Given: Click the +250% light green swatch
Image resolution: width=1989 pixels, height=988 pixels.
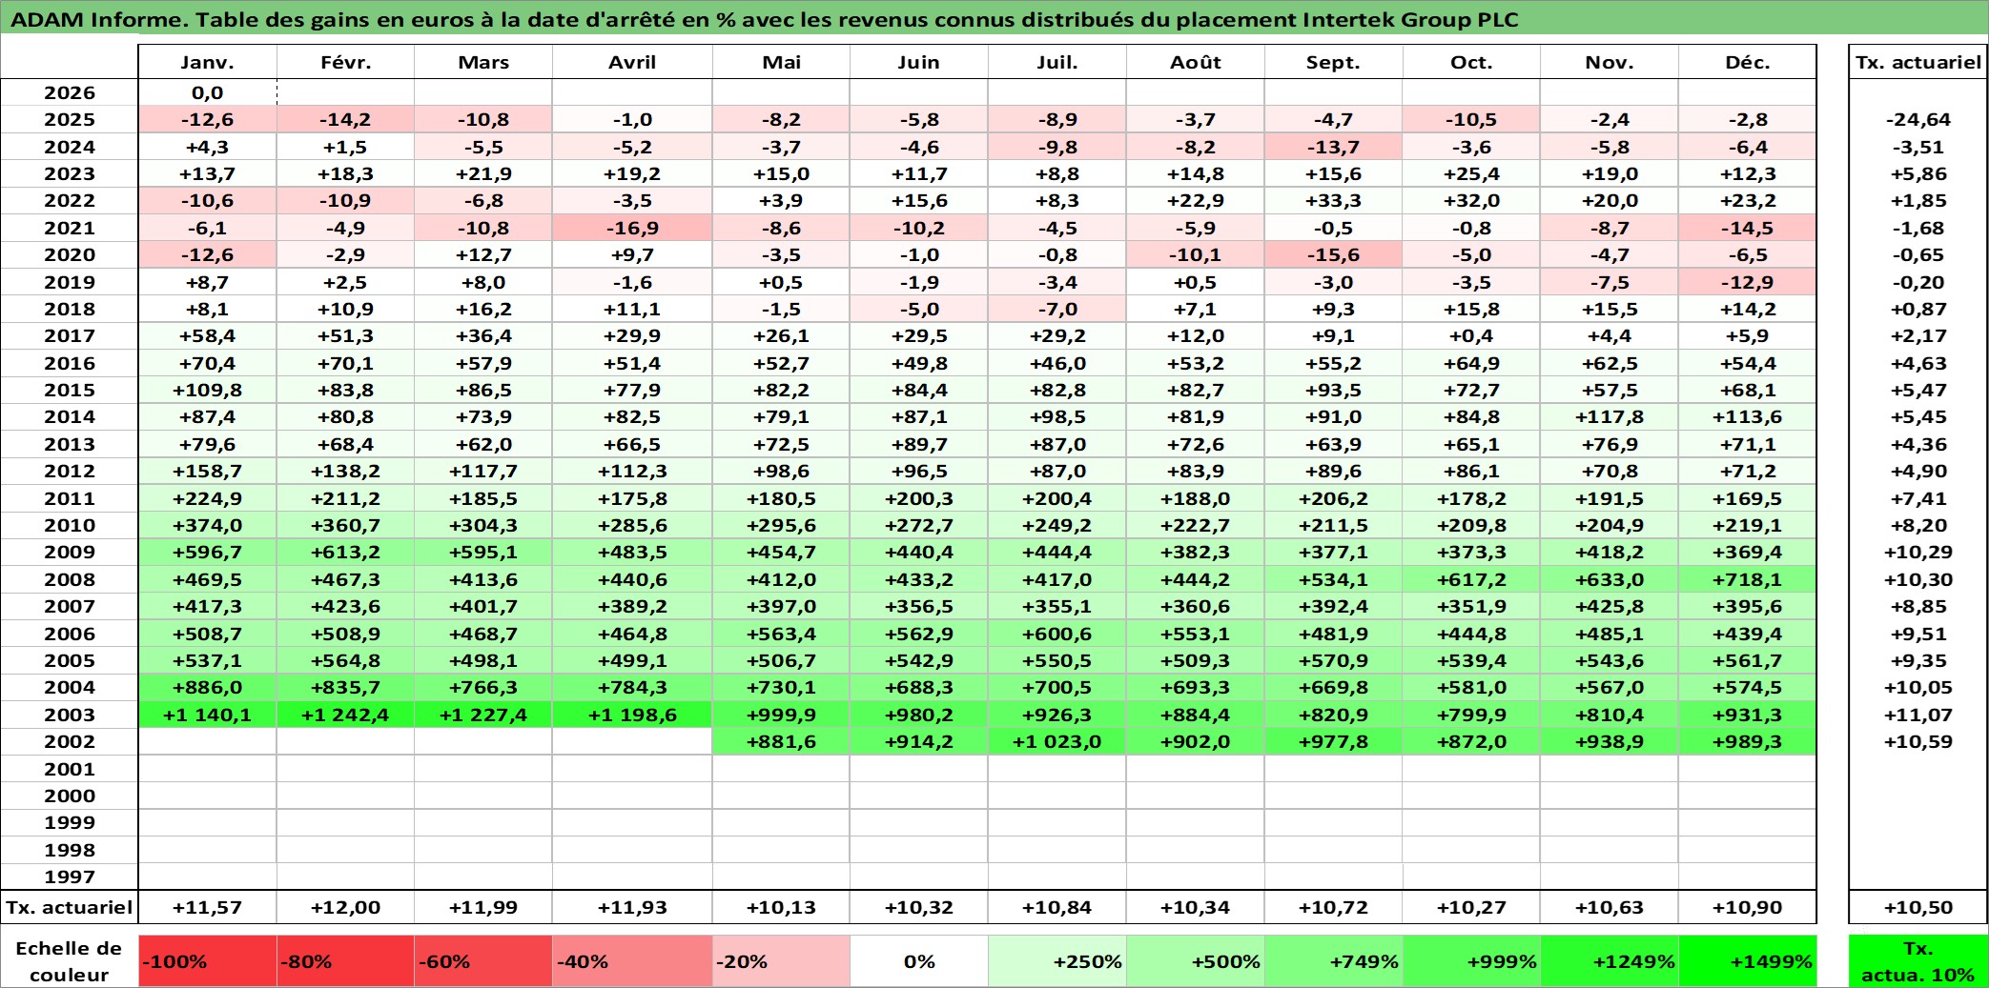Looking at the screenshot, I should (x=1056, y=961).
